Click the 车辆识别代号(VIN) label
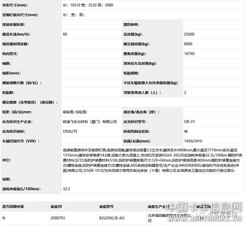 point(21,141)
